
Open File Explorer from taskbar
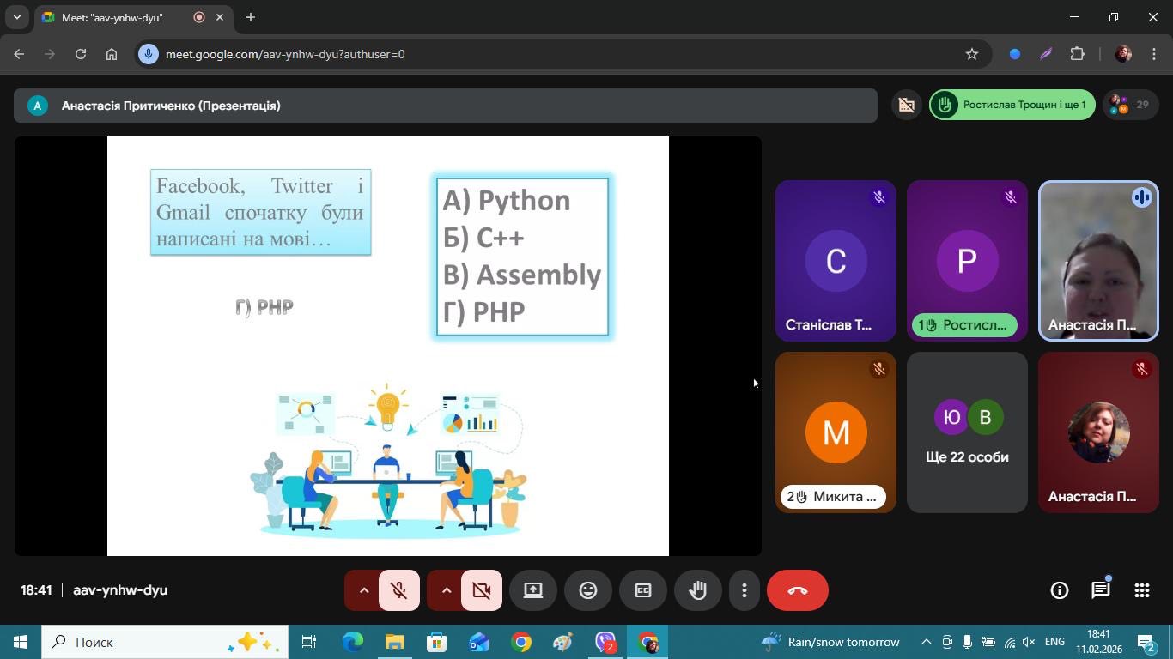(x=394, y=642)
